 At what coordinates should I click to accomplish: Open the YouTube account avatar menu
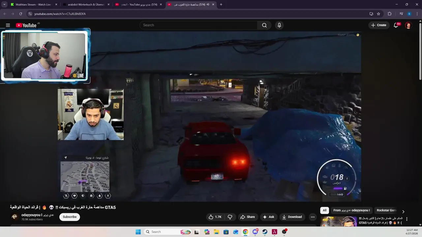408,25
